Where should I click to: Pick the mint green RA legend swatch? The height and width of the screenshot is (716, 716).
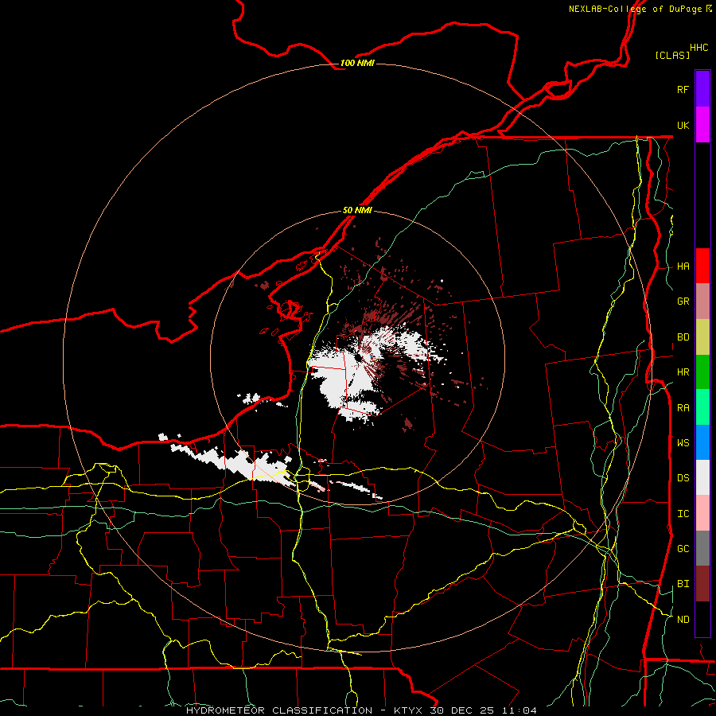click(702, 407)
